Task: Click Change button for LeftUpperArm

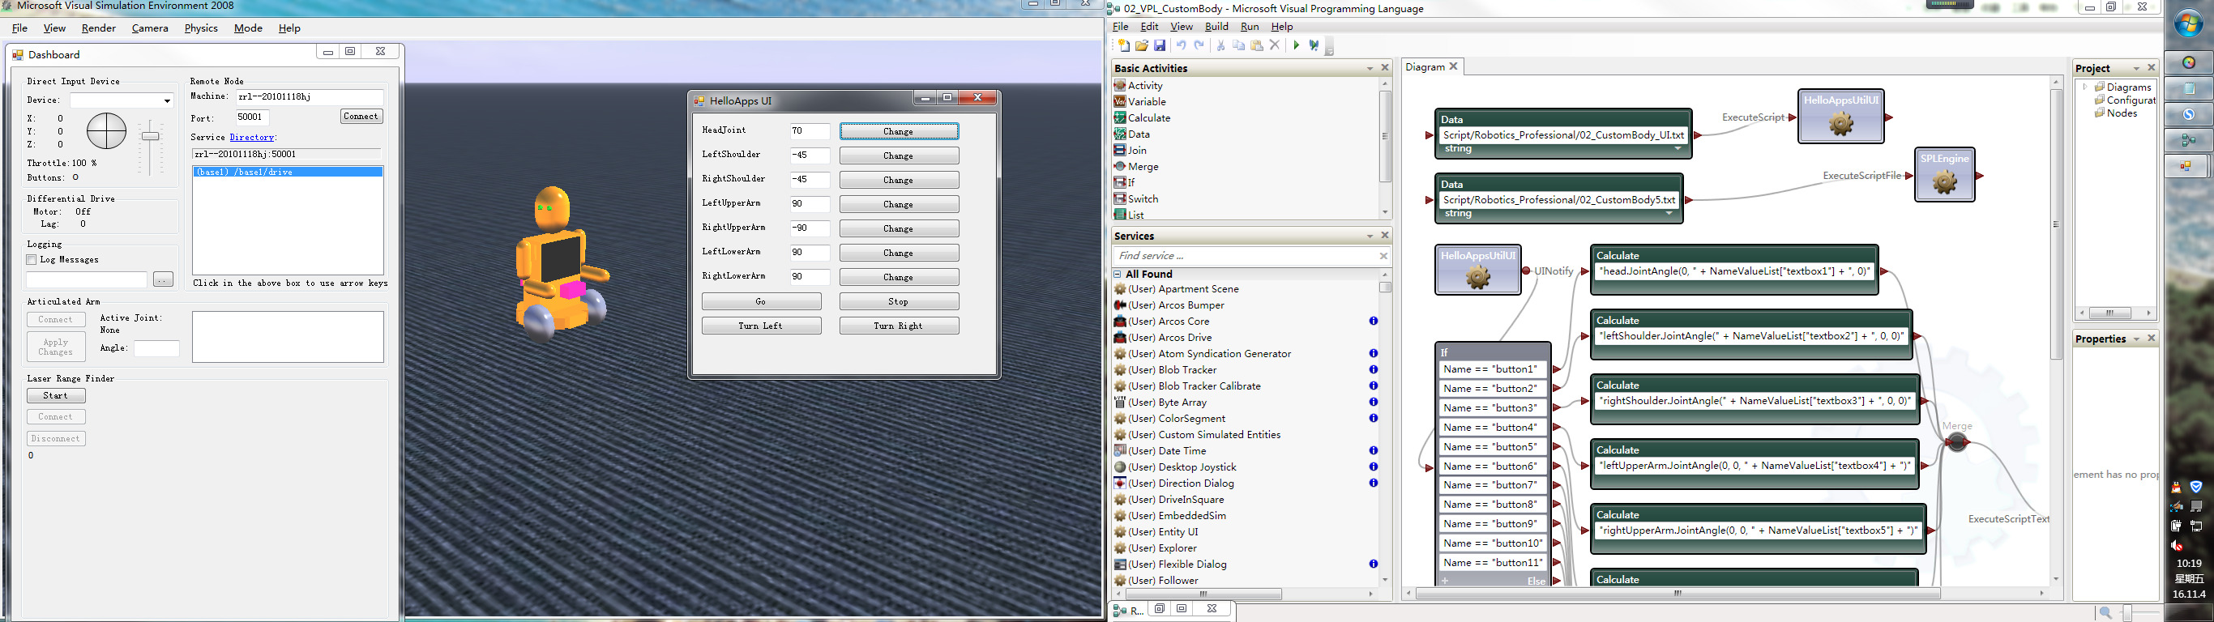Action: coord(899,204)
